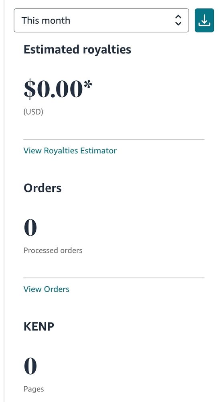Click the dollar sign of the royalties figure
Screen dimensions: 223x402
pyautogui.click(x=30, y=90)
